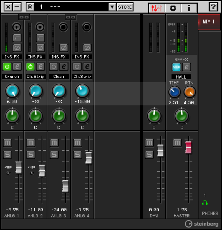The width and height of the screenshot is (222, 230).
Task: Open the INS.FX insert selector on ANLG 1
Action: (x=12, y=57)
